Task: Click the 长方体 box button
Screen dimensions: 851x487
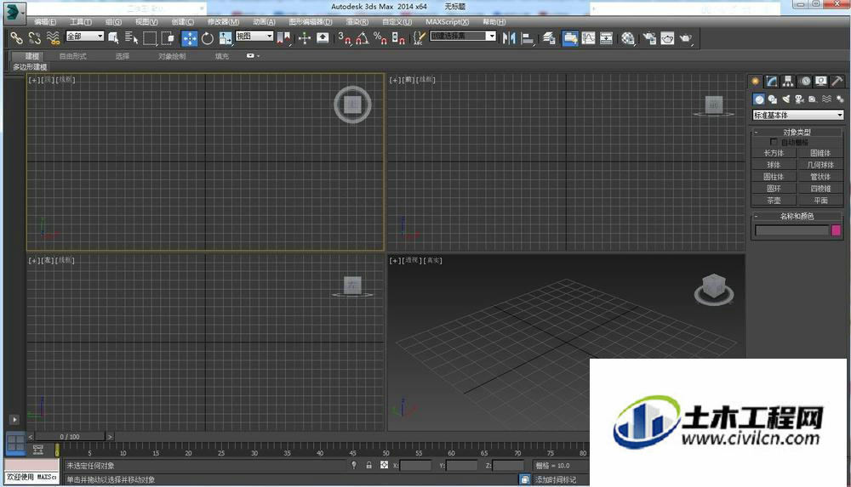Action: pyautogui.click(x=774, y=153)
